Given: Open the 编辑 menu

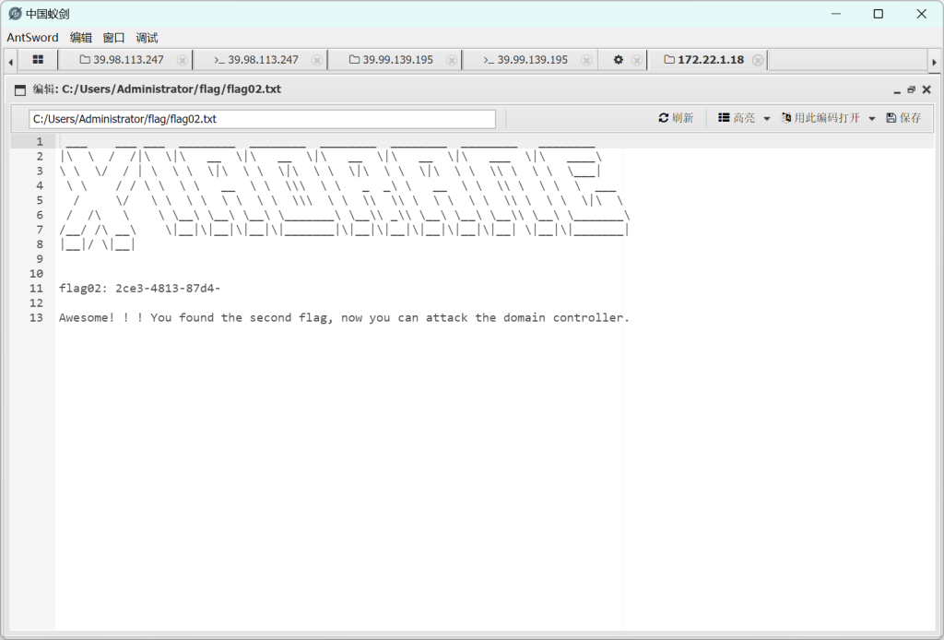Looking at the screenshot, I should 81,38.
